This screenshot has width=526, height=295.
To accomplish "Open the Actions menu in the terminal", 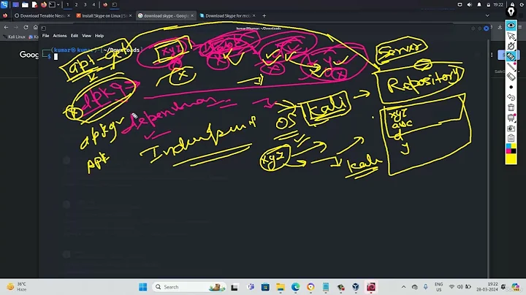I will [60, 36].
